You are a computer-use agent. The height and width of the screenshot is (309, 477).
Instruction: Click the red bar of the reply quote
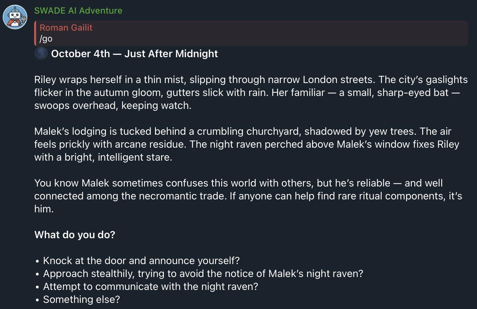click(x=35, y=33)
